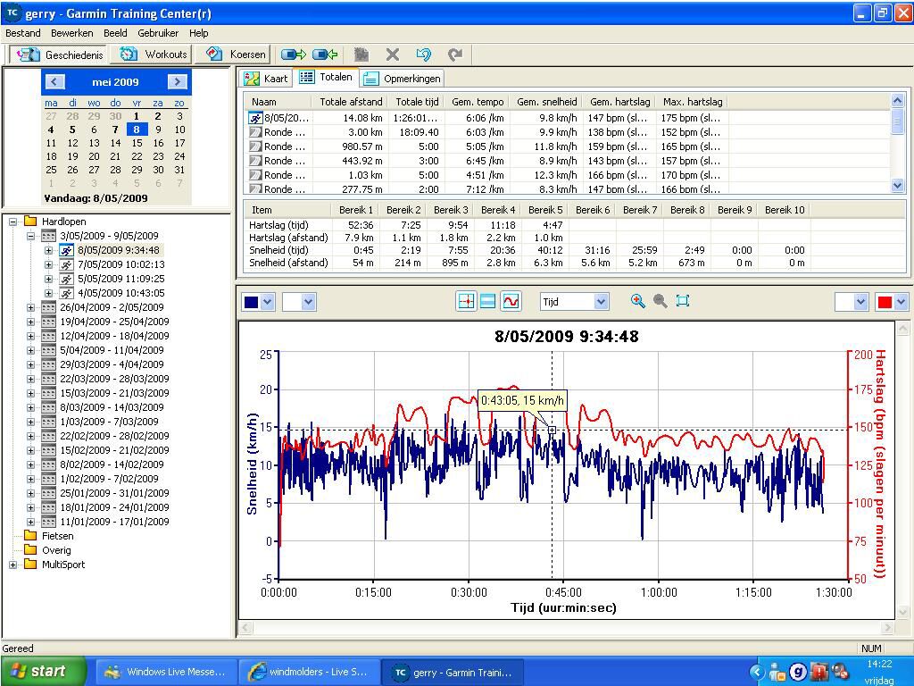
Task: Click the Totale afstand column header
Action: pyautogui.click(x=350, y=102)
